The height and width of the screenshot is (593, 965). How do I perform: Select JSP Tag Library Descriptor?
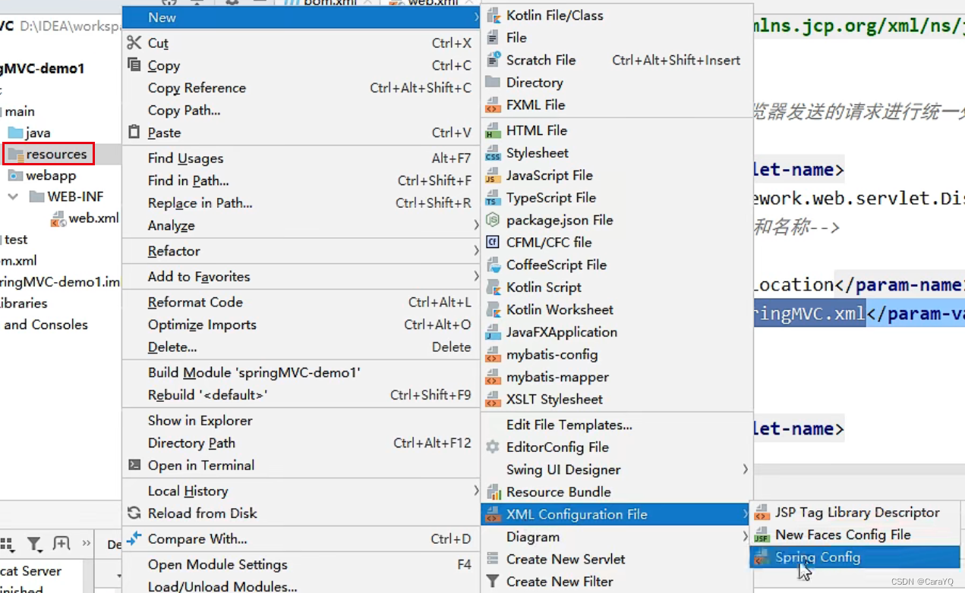coord(855,513)
